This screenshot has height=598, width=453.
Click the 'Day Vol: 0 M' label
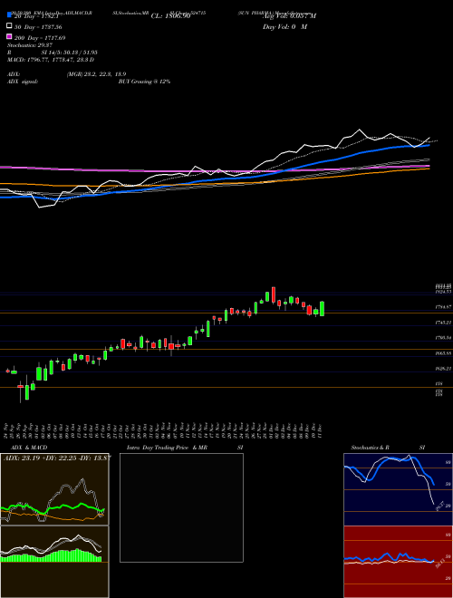pyautogui.click(x=284, y=26)
